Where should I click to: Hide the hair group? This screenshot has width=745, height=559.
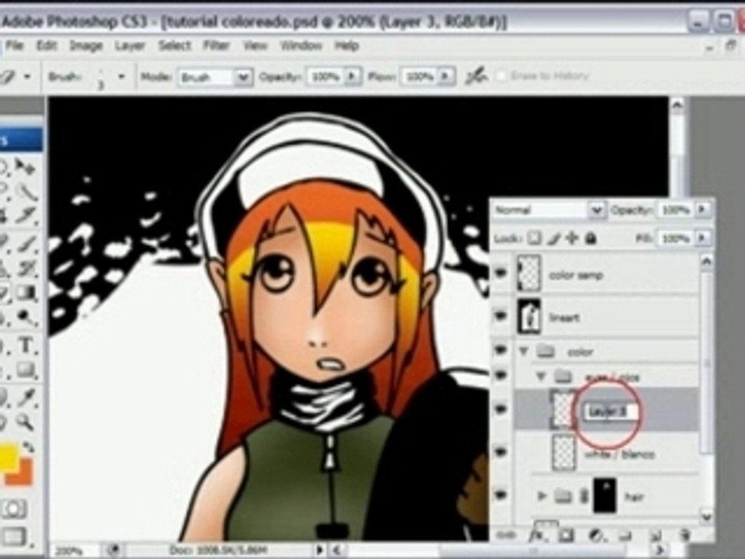click(501, 495)
